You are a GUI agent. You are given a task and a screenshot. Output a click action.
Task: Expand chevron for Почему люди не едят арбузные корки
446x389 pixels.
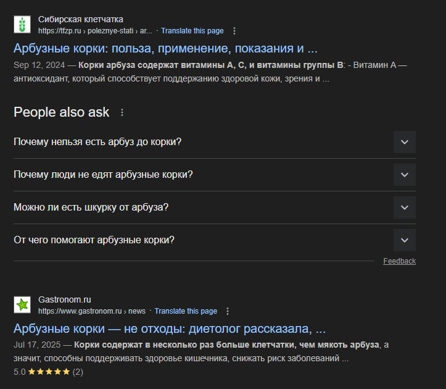405,175
